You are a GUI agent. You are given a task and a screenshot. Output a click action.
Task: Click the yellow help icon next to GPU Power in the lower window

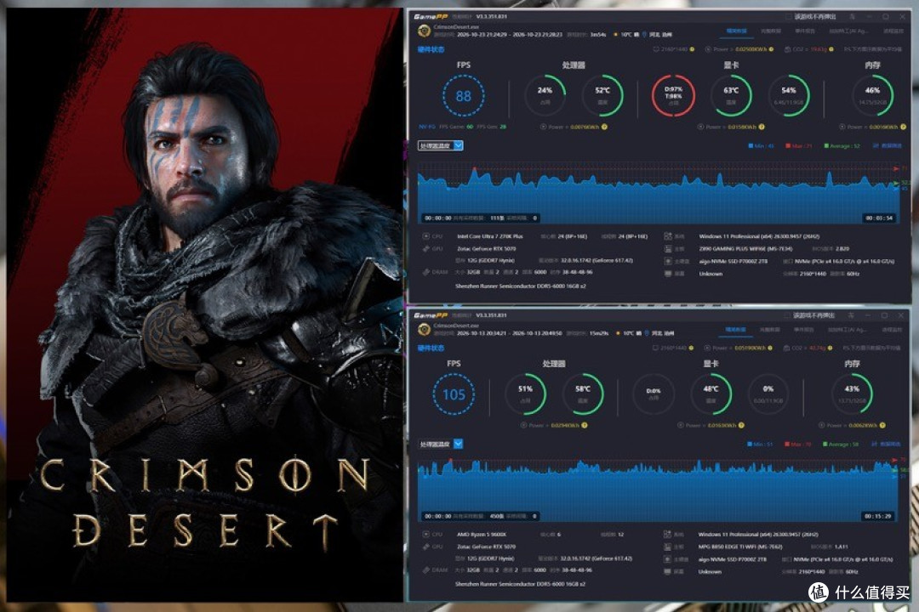pyautogui.click(x=741, y=425)
